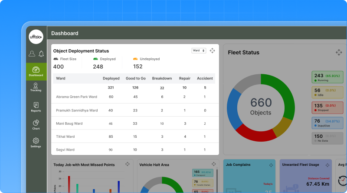The image size is (347, 193).
Task: Open the Chart page
Action: point(36,125)
